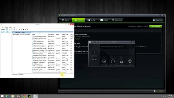Open ShadowPlay settings gear icon

96,60
